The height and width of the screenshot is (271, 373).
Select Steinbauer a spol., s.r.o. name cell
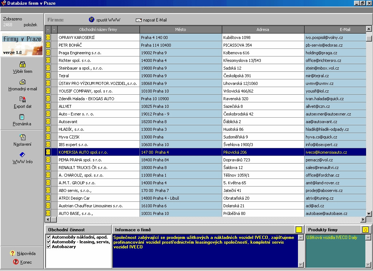pyautogui.click(x=98, y=68)
